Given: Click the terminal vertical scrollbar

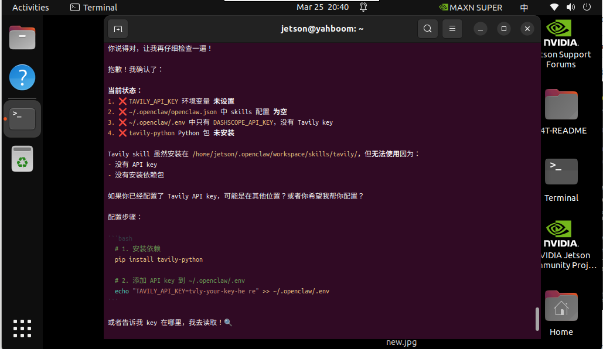Looking at the screenshot, I should pos(537,319).
